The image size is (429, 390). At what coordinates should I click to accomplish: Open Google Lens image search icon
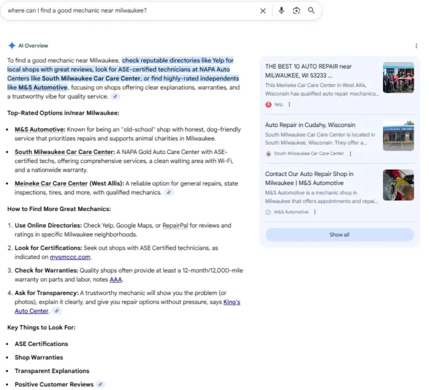click(296, 10)
